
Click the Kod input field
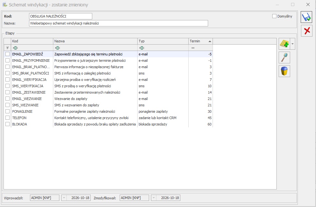click(61, 16)
